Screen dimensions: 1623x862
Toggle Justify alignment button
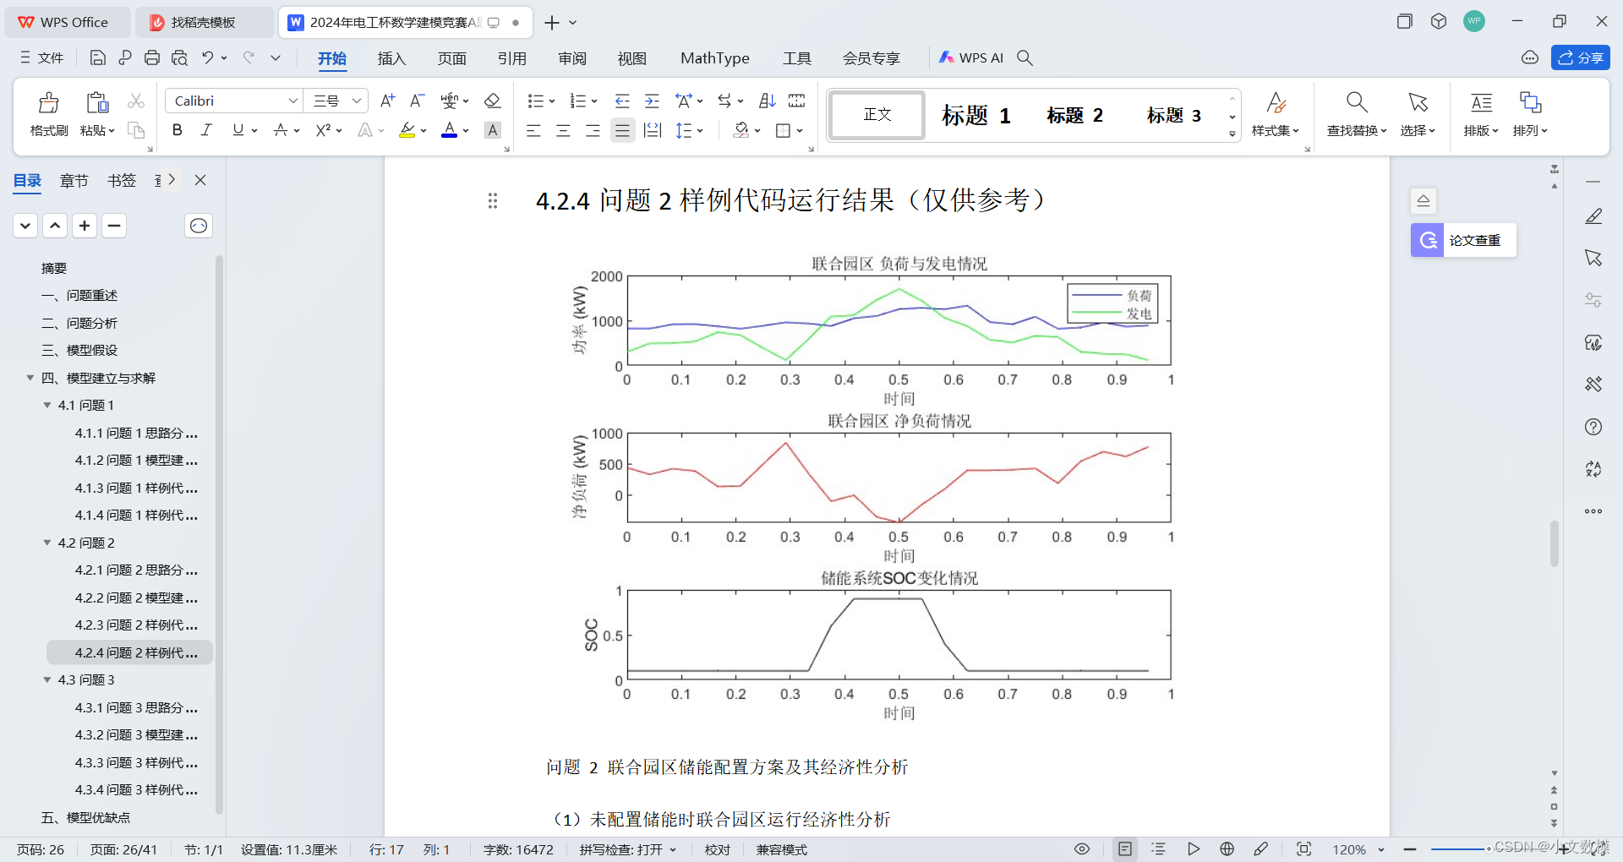coord(623,130)
